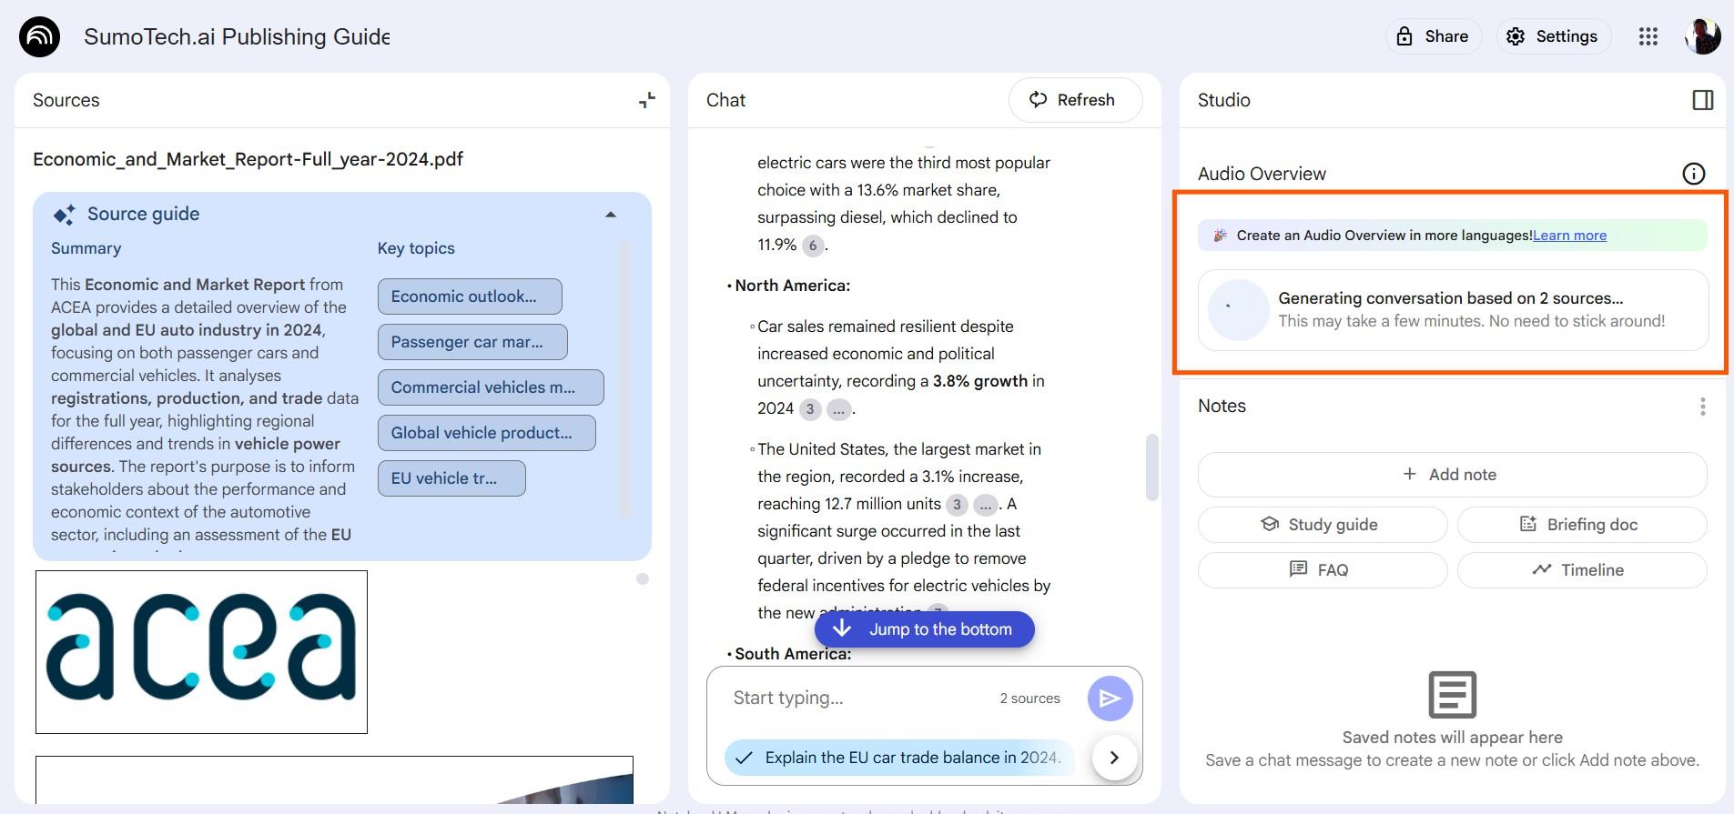The image size is (1734, 814).
Task: Open citation 3 after 12.7 million units
Action: point(957,505)
